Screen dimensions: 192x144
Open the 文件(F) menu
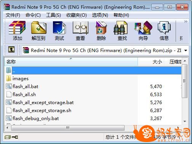pos(13,15)
